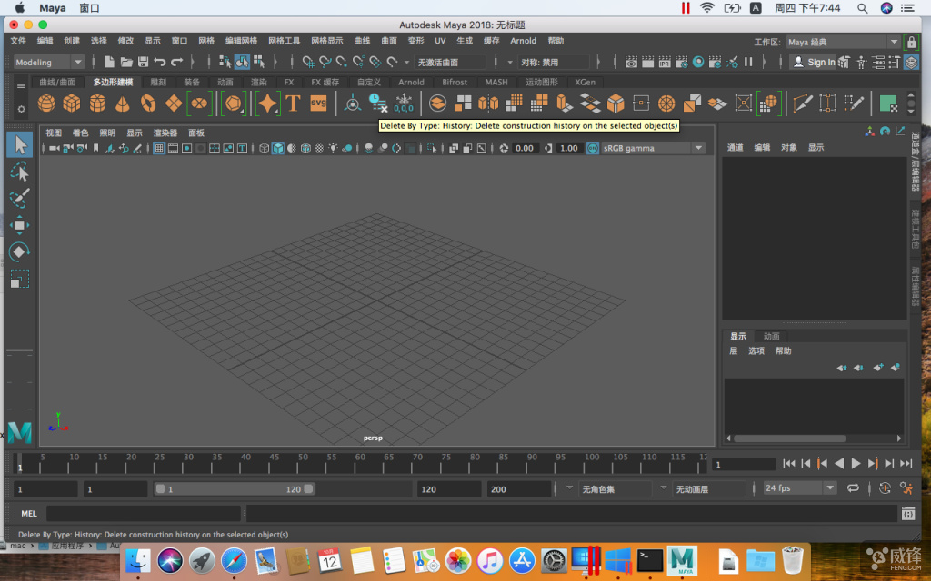
Task: Click the 层 layers menu
Action: point(734,350)
